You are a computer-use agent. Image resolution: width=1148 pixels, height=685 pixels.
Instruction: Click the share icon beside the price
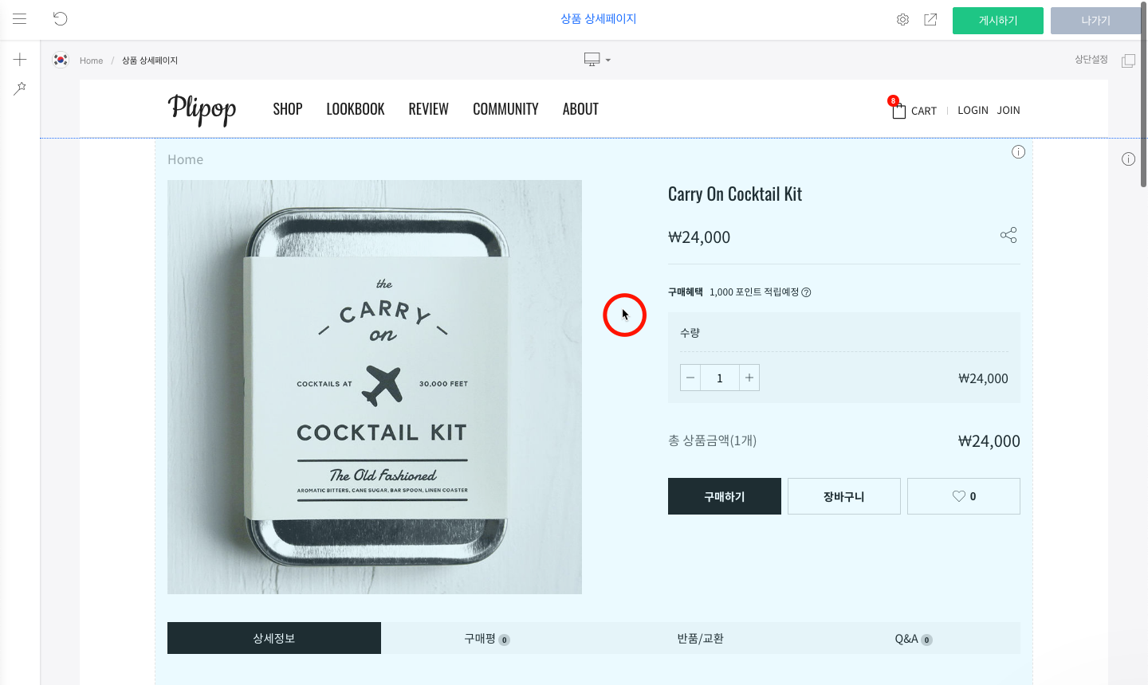point(1008,235)
